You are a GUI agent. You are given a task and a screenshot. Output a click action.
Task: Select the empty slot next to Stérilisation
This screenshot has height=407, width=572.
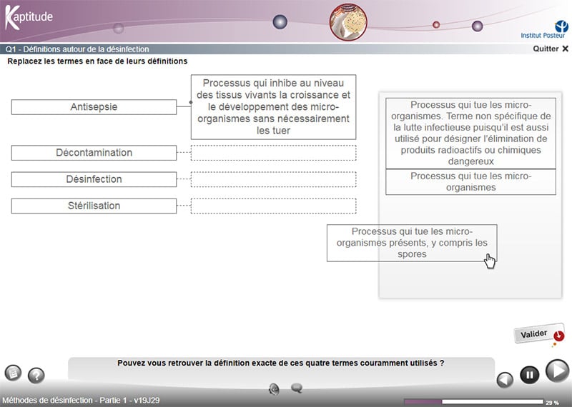273,206
